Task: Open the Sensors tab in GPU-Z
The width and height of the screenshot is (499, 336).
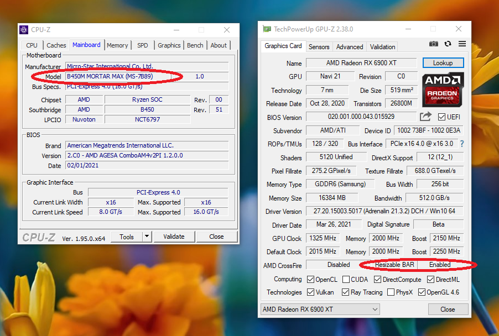Action: tap(319, 47)
